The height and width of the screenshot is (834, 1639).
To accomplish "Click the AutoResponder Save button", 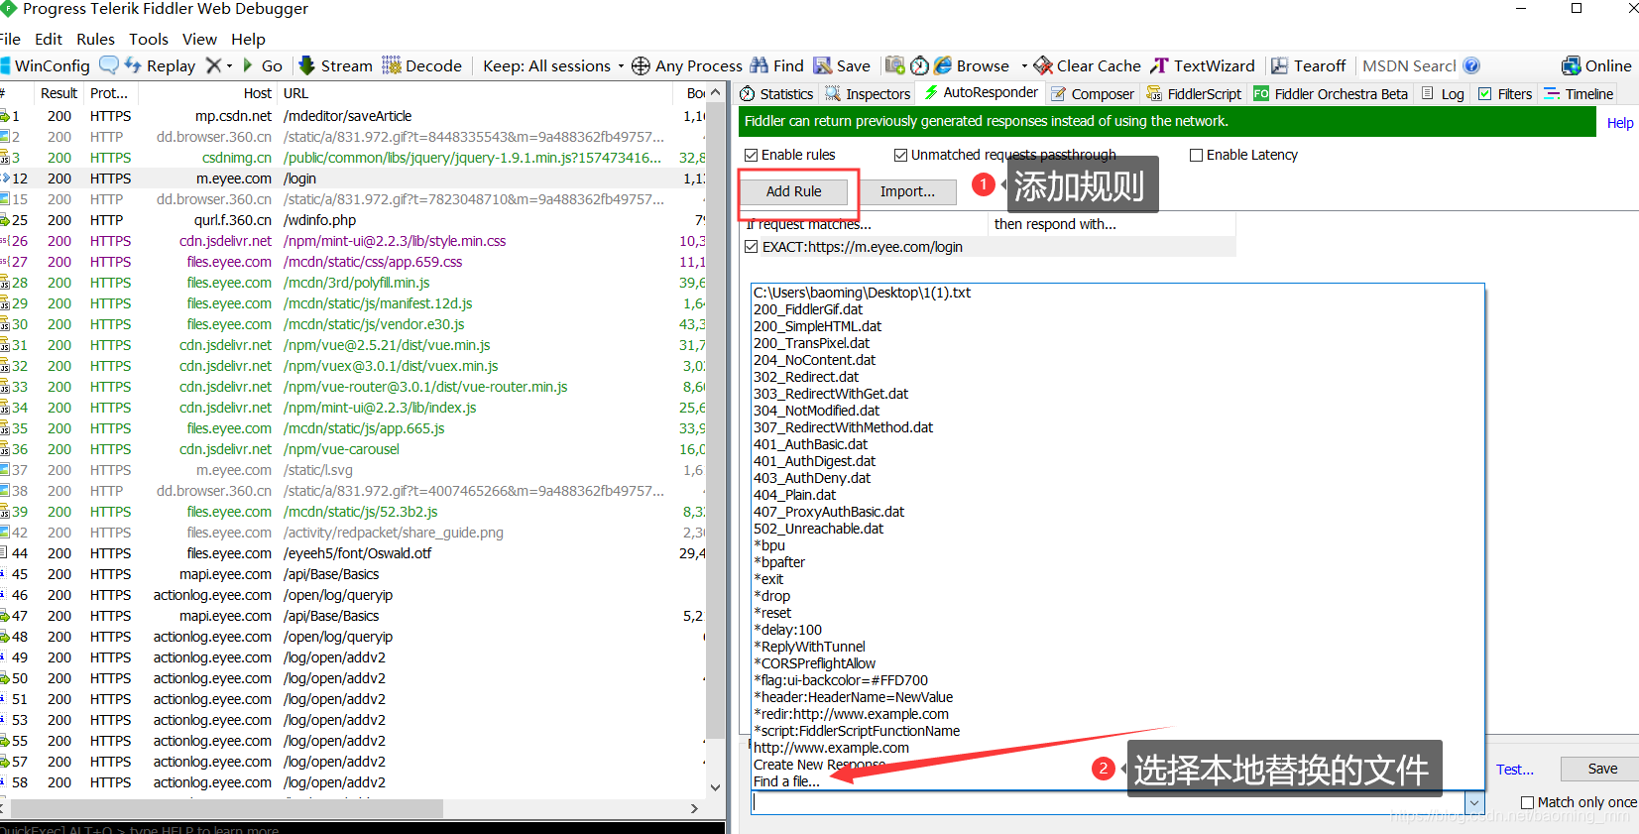I will pyautogui.click(x=1601, y=769).
